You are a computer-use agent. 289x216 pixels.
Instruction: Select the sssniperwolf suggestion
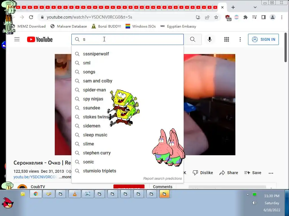click(x=128, y=54)
